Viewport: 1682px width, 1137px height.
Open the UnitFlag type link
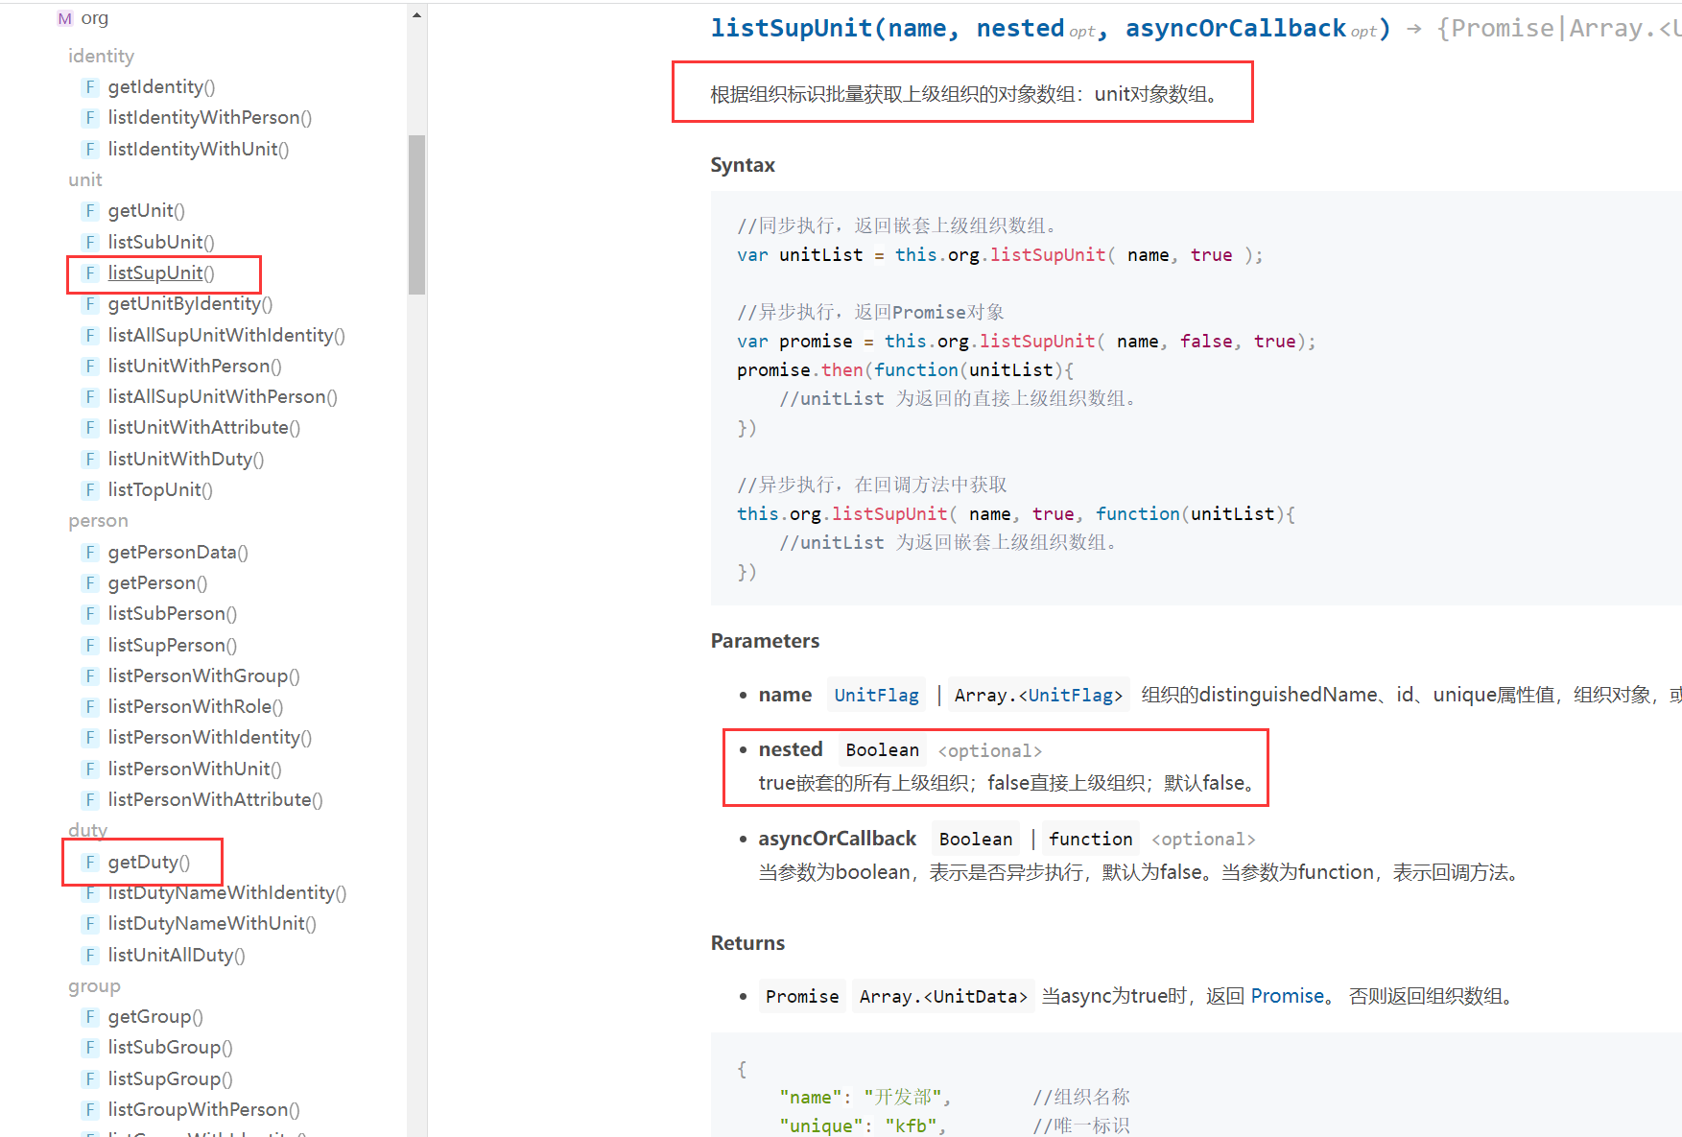(875, 695)
